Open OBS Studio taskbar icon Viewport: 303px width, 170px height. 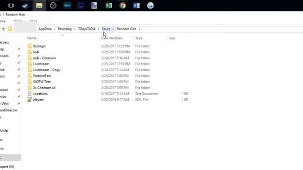pos(53,6)
